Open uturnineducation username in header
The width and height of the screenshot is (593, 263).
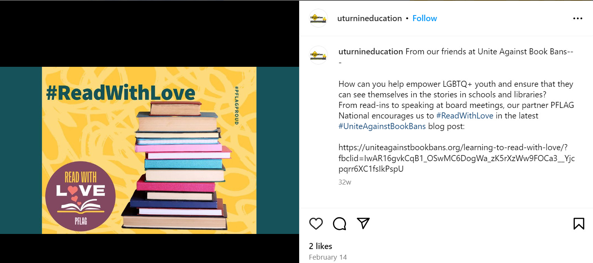tap(369, 18)
